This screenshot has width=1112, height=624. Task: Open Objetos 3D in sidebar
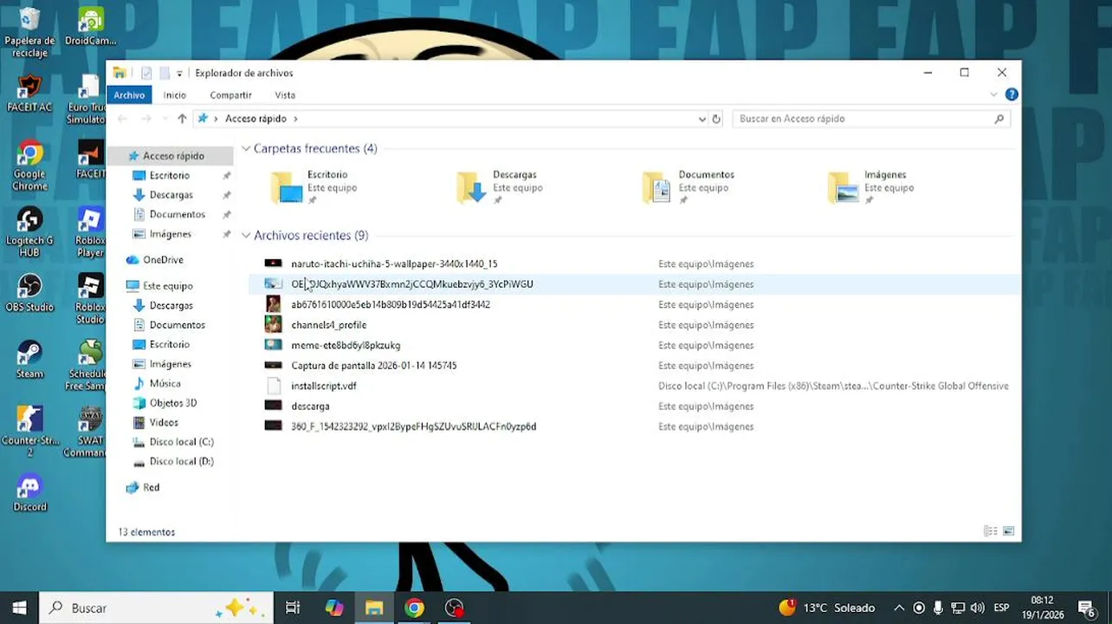click(x=172, y=403)
